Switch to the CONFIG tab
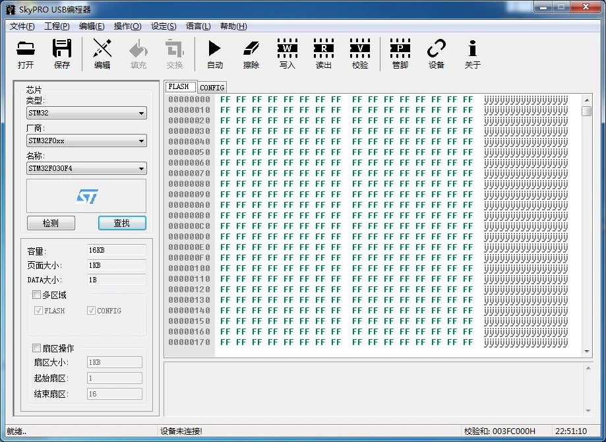This screenshot has height=442, width=606. [x=212, y=88]
